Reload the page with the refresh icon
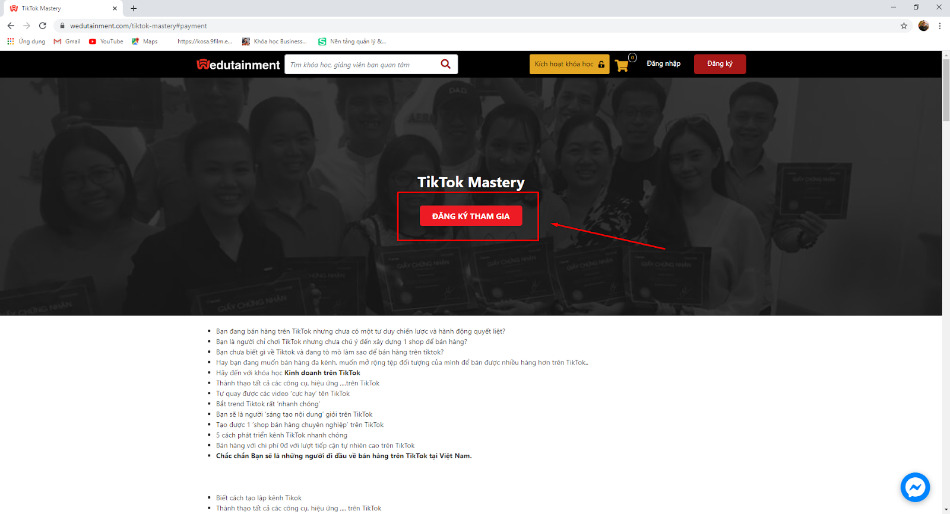The image size is (950, 514). [x=43, y=25]
